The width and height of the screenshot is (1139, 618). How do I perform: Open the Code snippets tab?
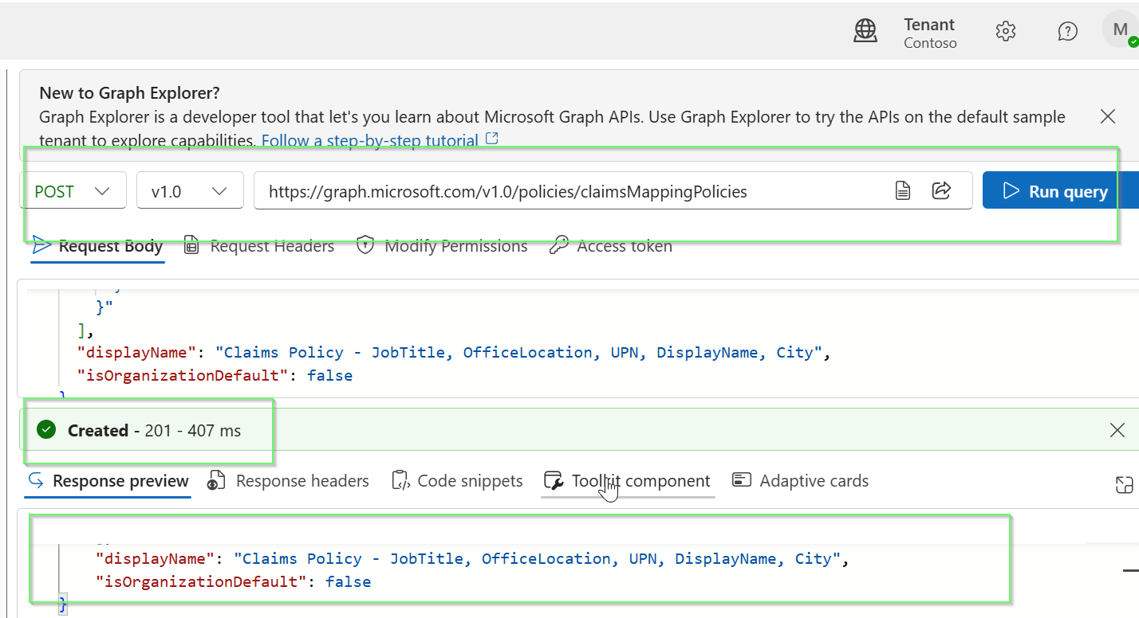pyautogui.click(x=458, y=481)
